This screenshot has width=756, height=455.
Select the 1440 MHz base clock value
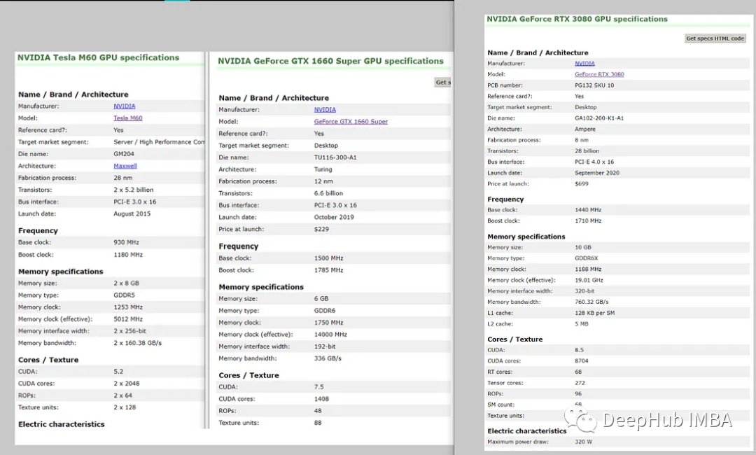click(x=588, y=210)
